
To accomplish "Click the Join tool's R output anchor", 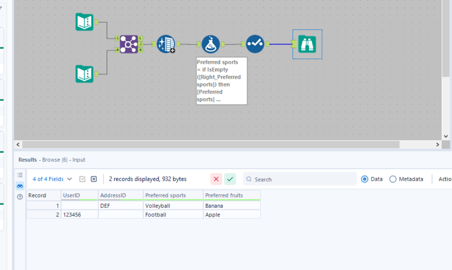I will point(140,50).
